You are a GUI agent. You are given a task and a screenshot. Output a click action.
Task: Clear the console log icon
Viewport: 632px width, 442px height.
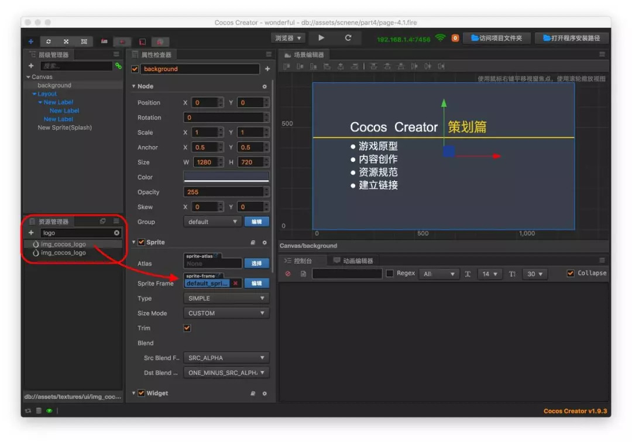tap(288, 274)
